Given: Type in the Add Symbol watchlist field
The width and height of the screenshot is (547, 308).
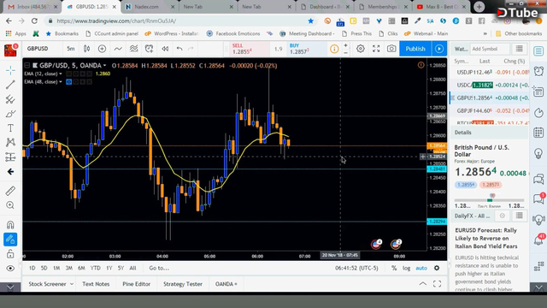Looking at the screenshot, I should pyautogui.click(x=490, y=49).
